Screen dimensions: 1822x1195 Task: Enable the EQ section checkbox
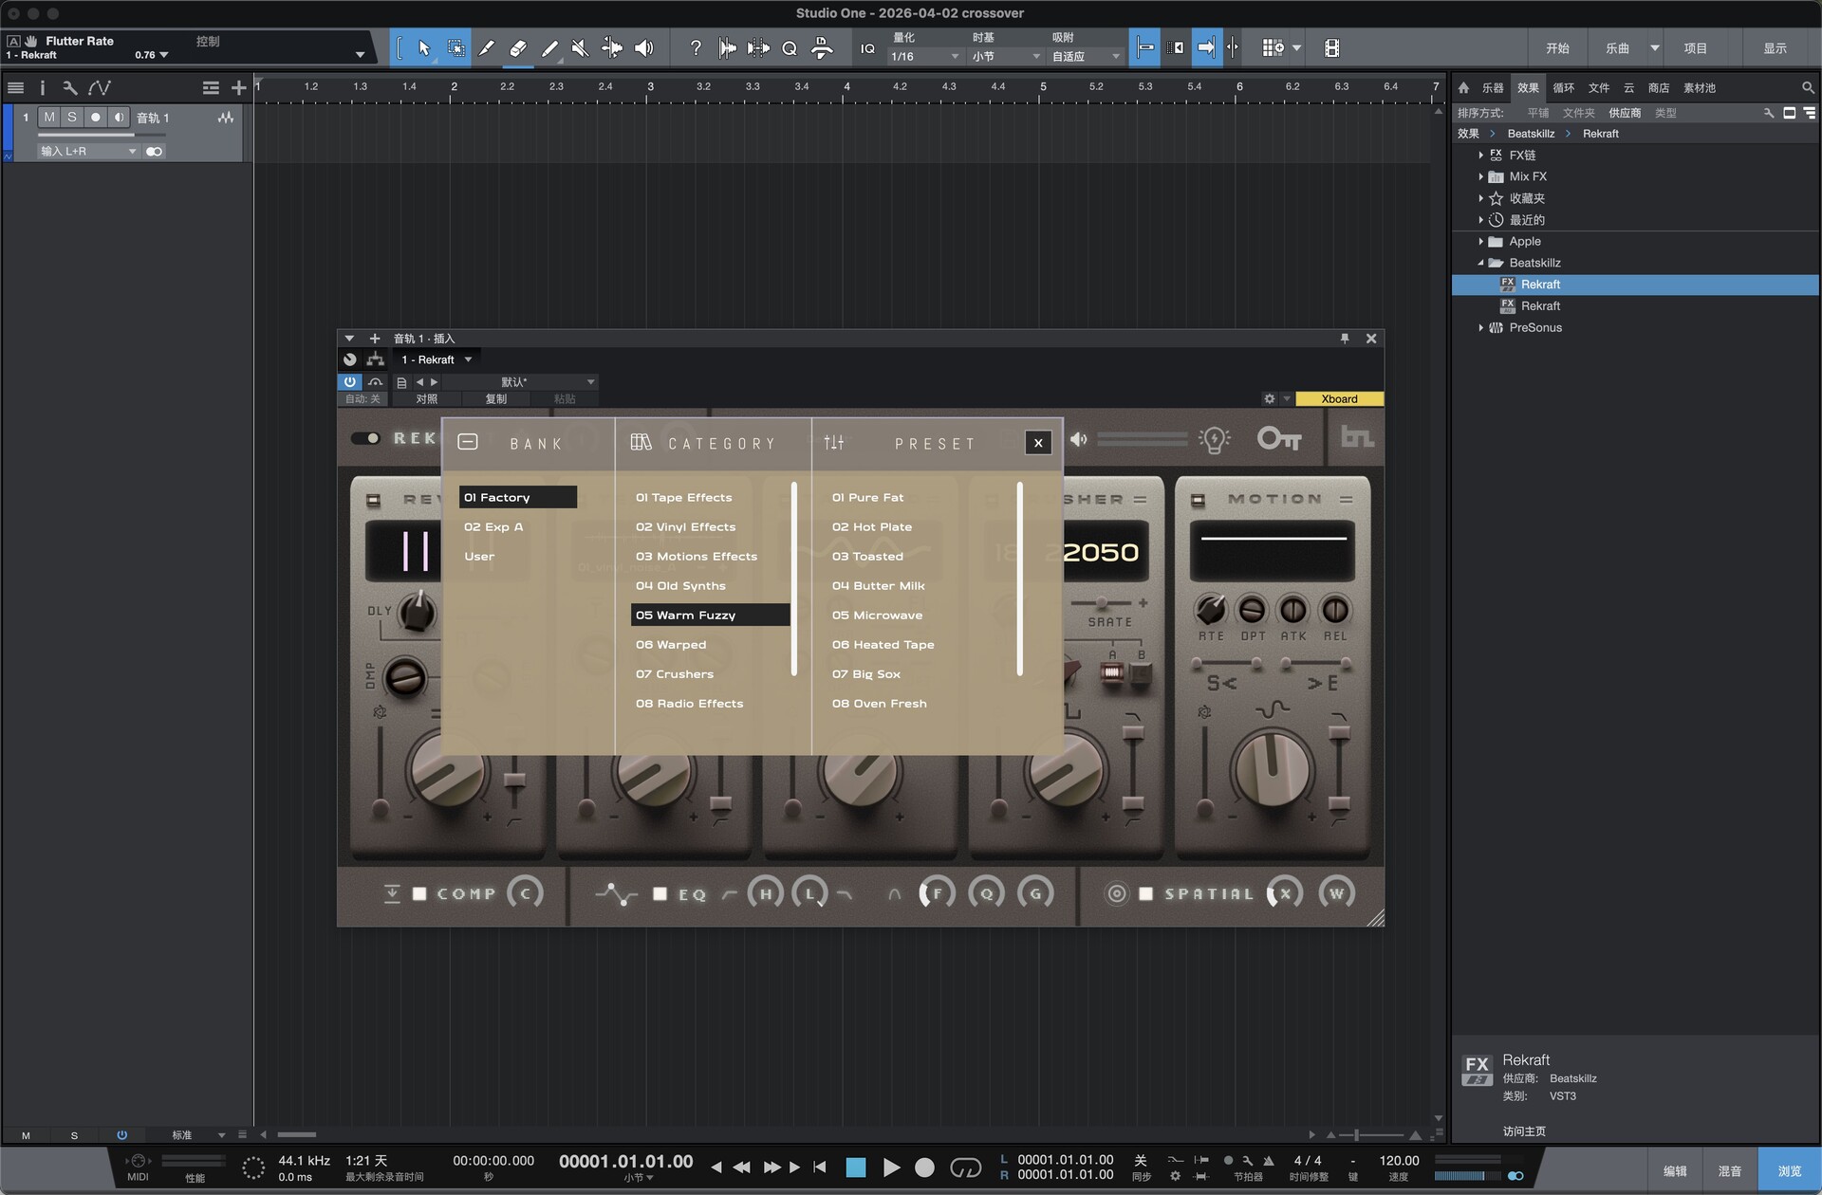coord(660,893)
